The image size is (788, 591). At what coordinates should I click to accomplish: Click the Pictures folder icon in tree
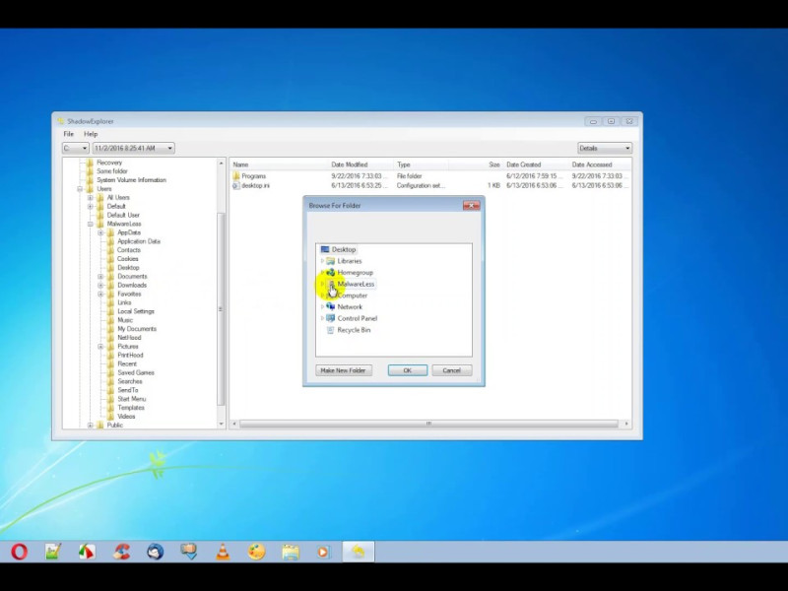click(x=110, y=347)
